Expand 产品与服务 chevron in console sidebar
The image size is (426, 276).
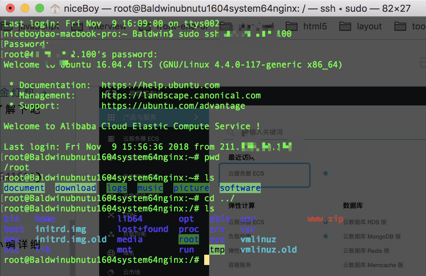click(x=196, y=117)
